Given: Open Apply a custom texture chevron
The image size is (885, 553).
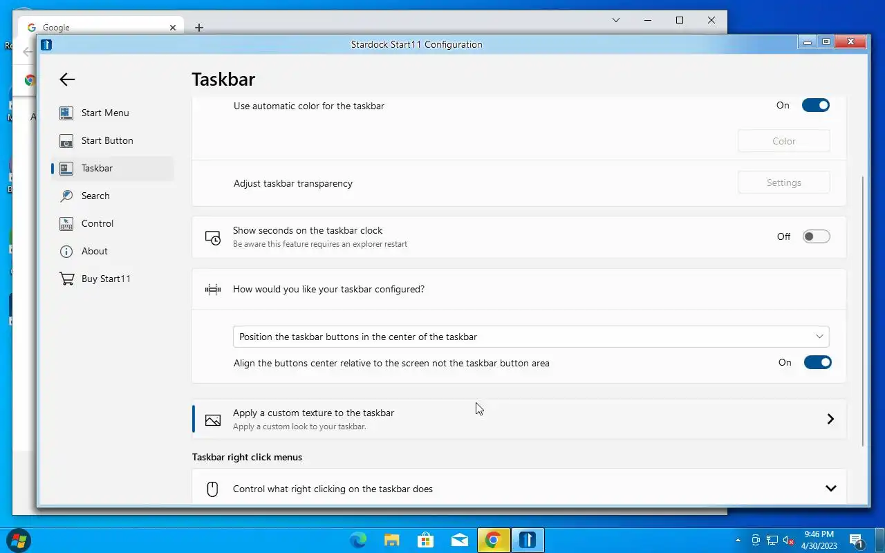Looking at the screenshot, I should pyautogui.click(x=830, y=419).
